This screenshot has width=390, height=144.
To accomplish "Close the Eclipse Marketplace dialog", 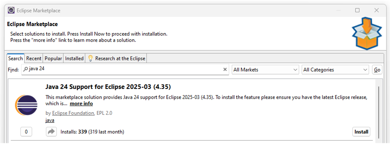I will tap(376, 10).
